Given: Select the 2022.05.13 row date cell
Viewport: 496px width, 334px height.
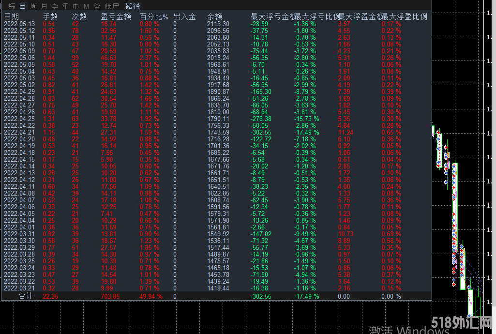Looking at the screenshot, I should [x=19, y=24].
